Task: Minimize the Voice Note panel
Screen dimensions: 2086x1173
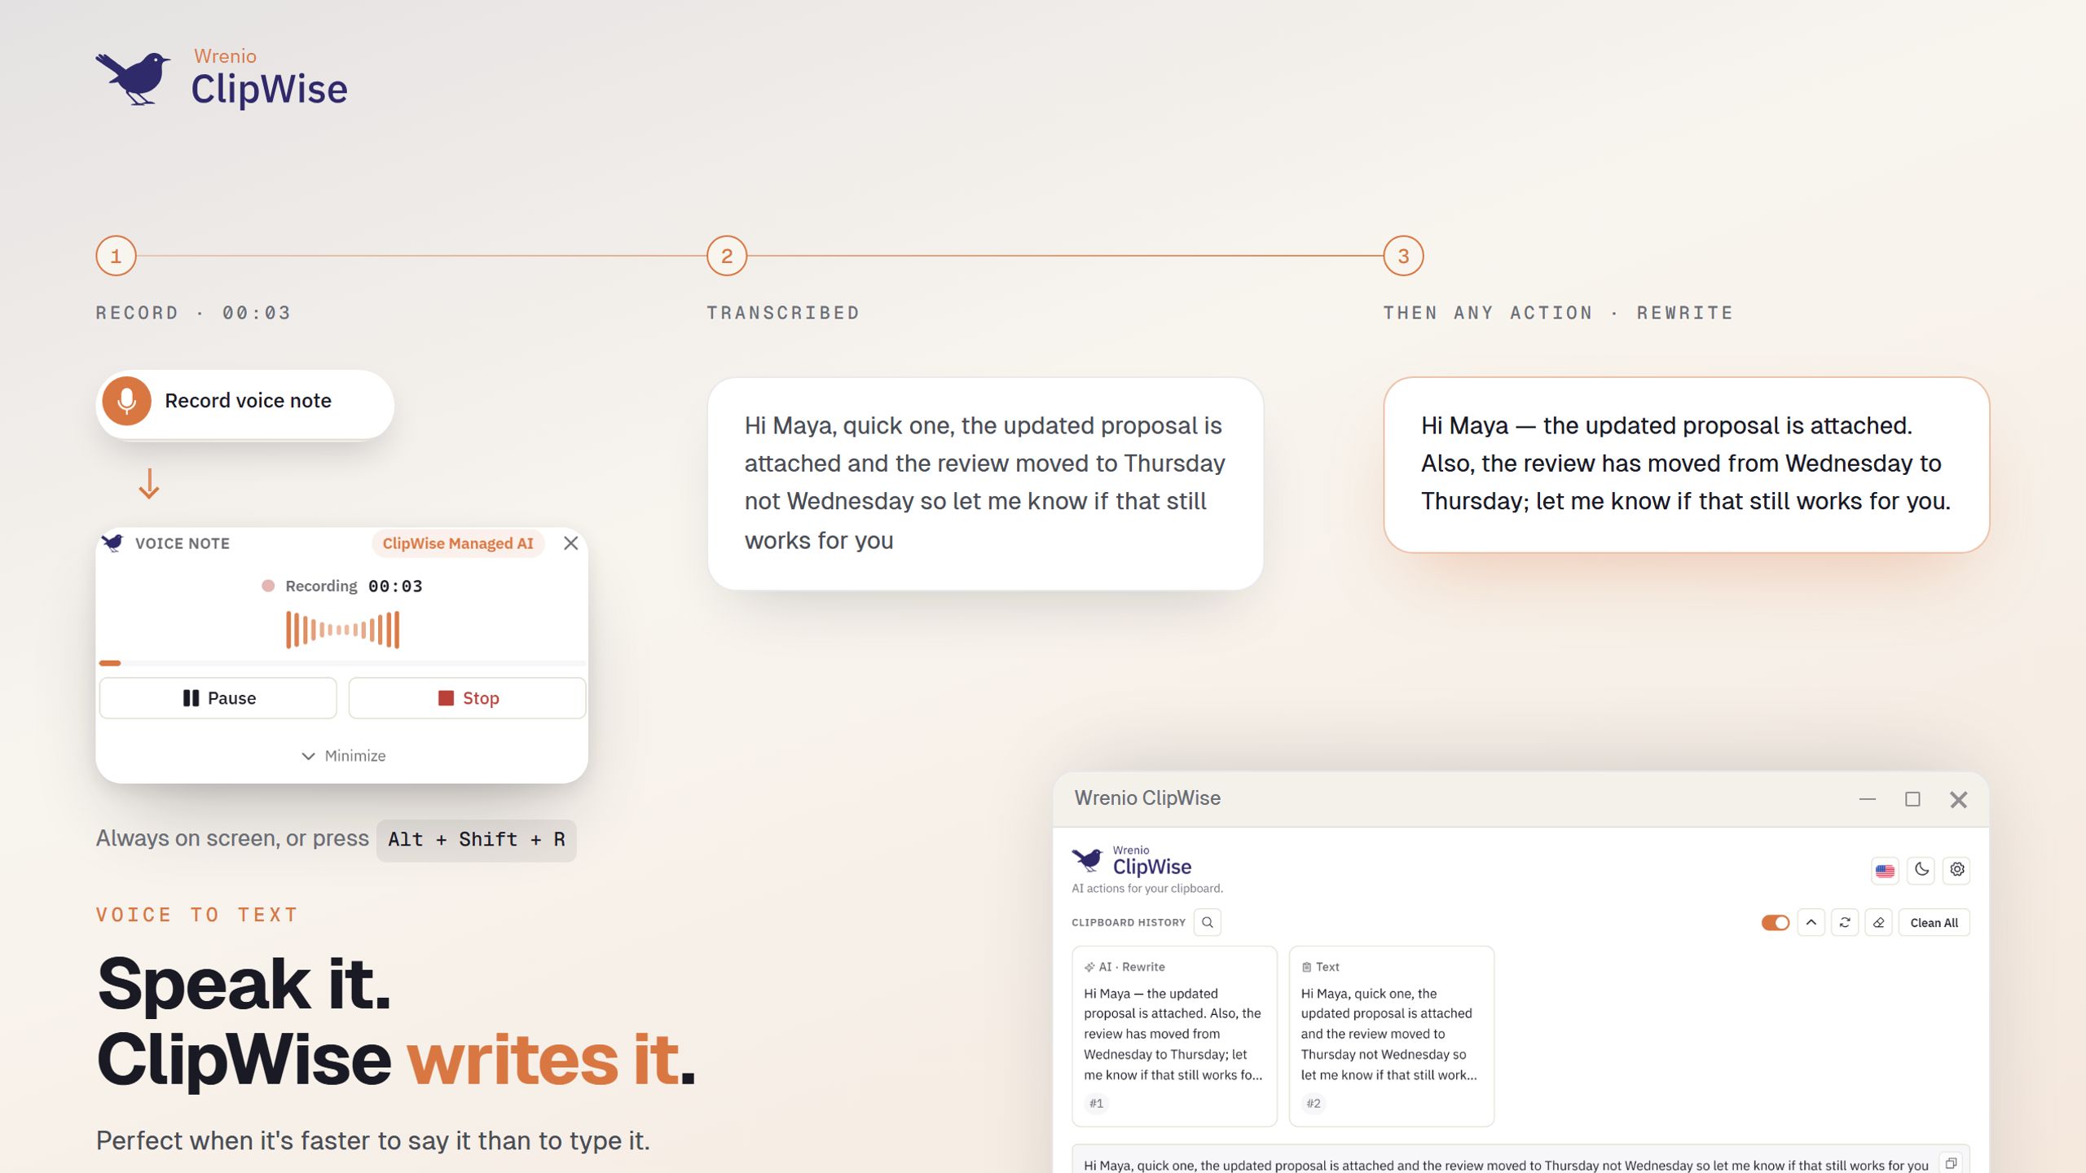Action: pos(343,756)
